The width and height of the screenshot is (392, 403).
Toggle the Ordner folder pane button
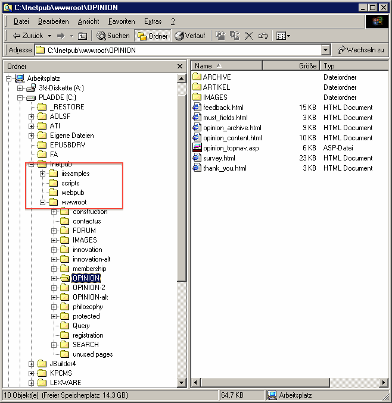click(x=153, y=36)
